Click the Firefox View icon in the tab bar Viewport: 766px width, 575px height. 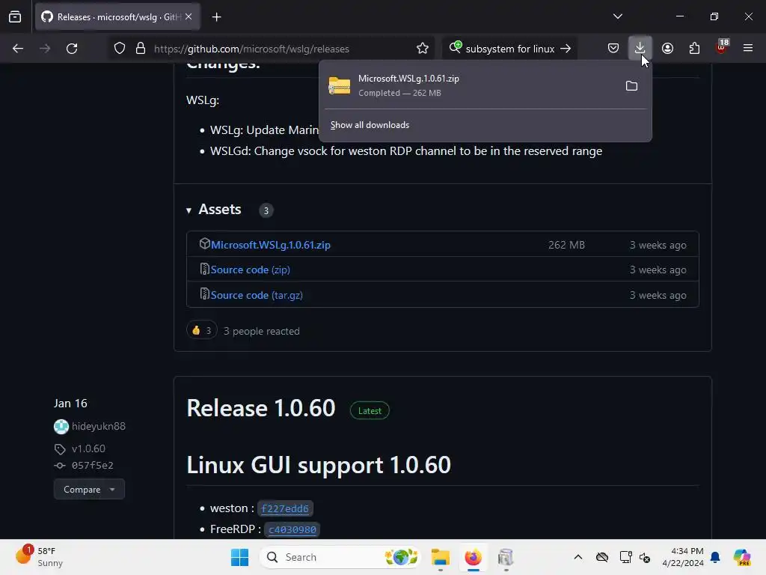click(x=15, y=17)
